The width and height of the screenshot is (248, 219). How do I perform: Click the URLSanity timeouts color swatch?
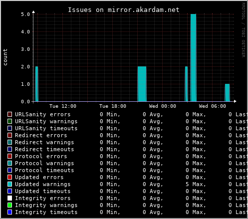pos(9,128)
